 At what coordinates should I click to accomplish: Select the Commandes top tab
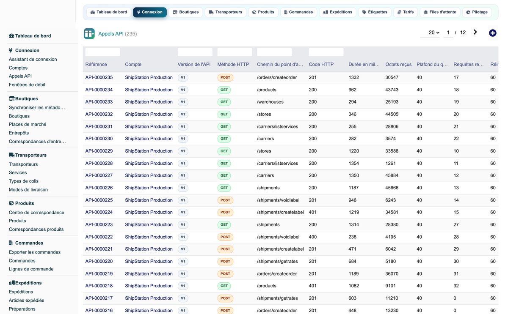pyautogui.click(x=298, y=12)
